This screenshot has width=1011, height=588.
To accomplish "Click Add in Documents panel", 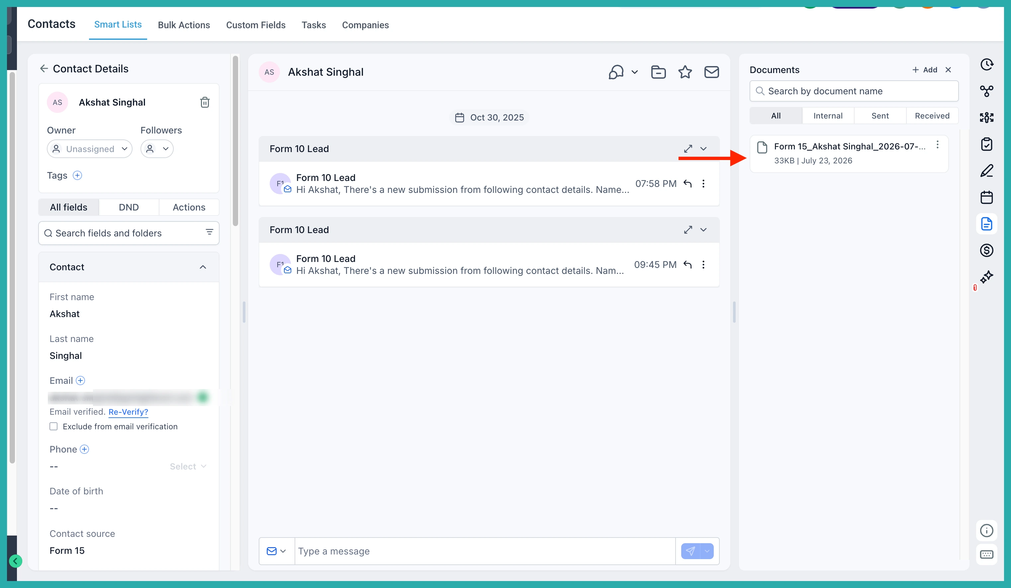I will [x=924, y=70].
